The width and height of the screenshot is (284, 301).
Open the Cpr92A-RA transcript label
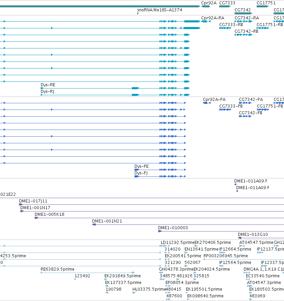point(213,18)
